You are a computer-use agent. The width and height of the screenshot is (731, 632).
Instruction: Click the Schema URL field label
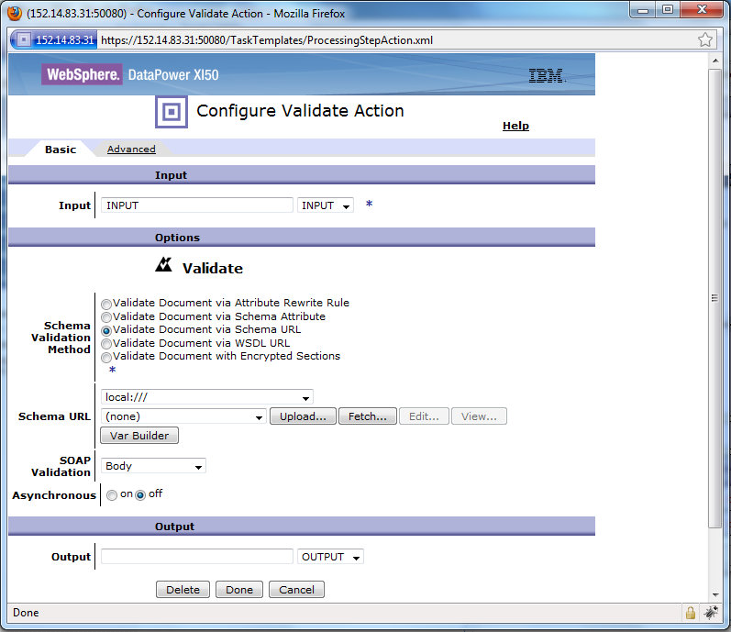(54, 416)
